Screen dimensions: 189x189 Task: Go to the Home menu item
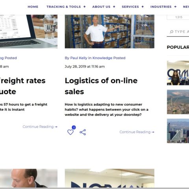(x=33, y=7)
